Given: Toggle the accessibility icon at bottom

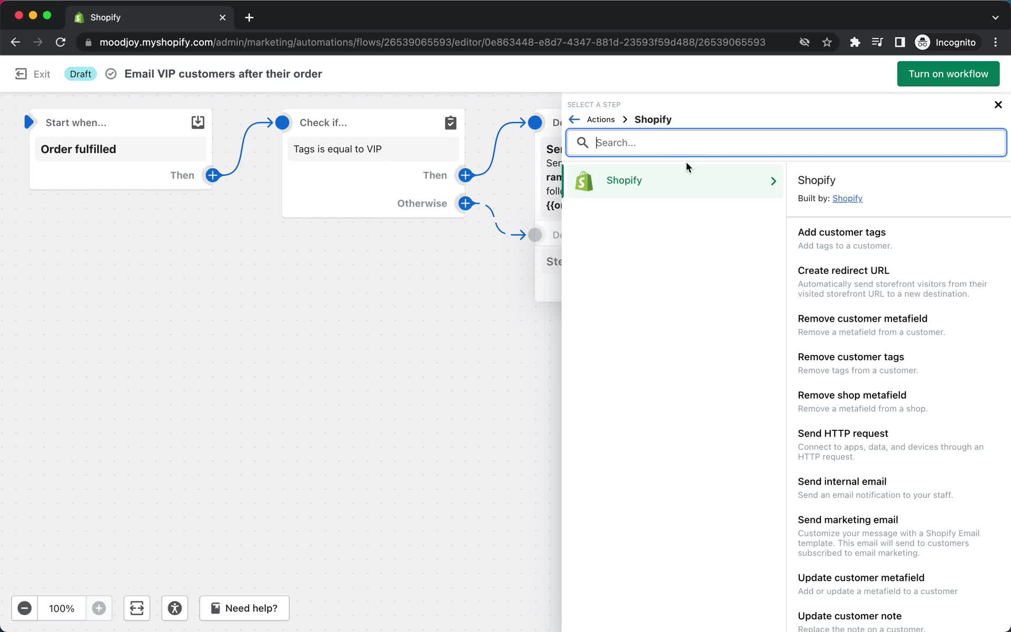Looking at the screenshot, I should (x=174, y=608).
